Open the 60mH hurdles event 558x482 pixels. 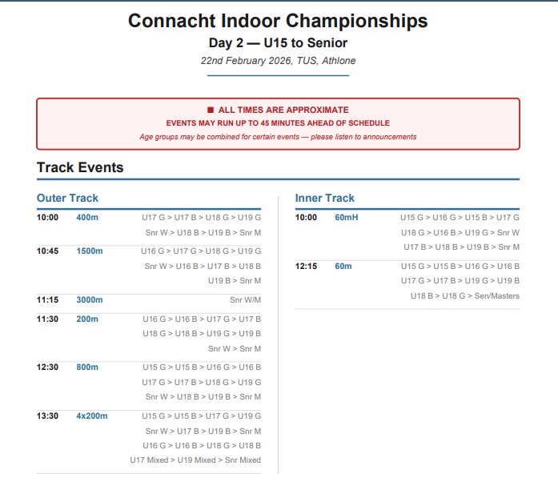[346, 217]
